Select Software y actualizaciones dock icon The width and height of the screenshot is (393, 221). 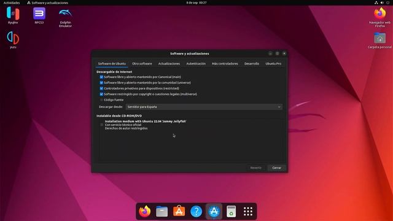pos(214,211)
